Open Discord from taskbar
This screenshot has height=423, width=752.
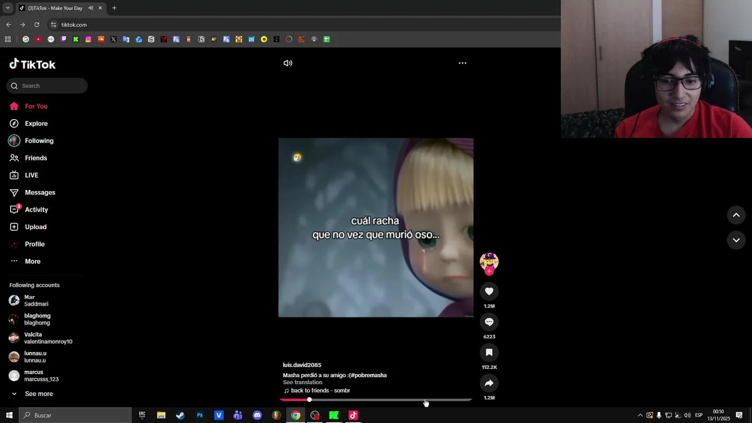pyautogui.click(x=257, y=415)
